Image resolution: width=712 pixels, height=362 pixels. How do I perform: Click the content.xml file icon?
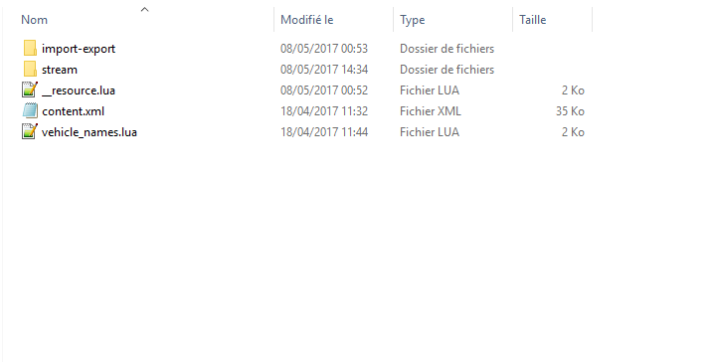pyautogui.click(x=30, y=110)
